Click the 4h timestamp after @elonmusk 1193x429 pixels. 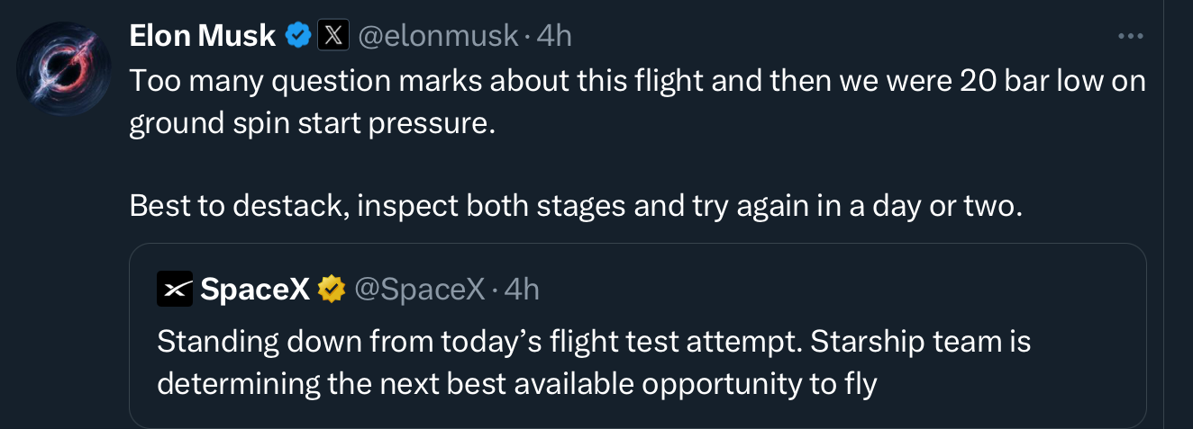tap(554, 36)
